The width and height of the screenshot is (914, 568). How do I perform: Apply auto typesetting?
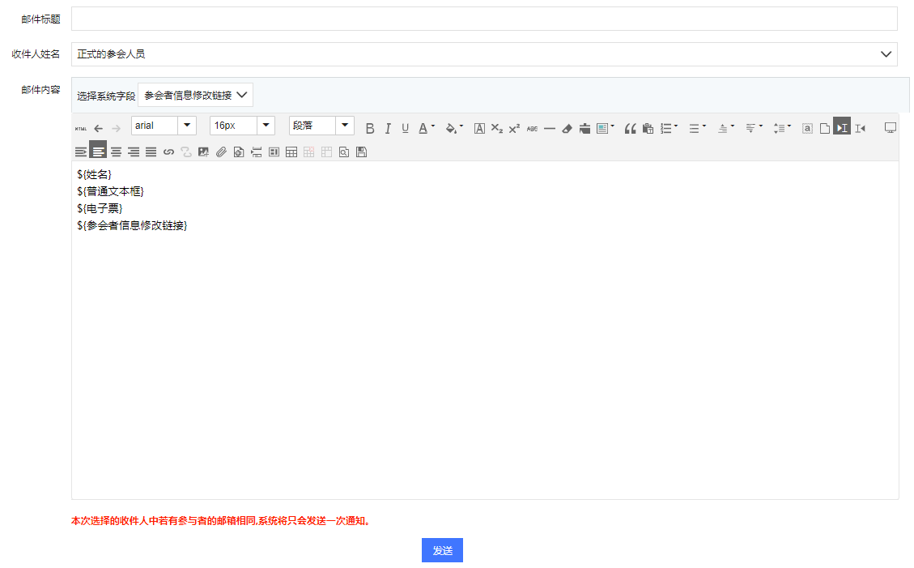point(602,128)
